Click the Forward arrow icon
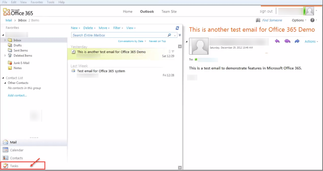Image resolution: width=323 pixels, height=171 pixels. pos(297,41)
